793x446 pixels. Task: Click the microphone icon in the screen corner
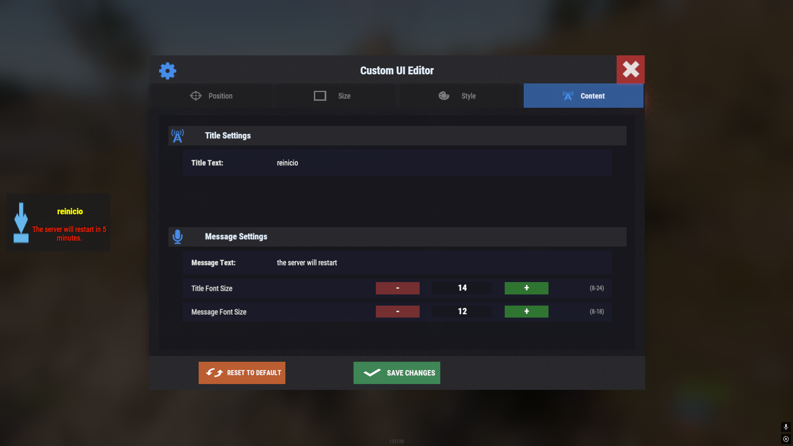point(786,427)
